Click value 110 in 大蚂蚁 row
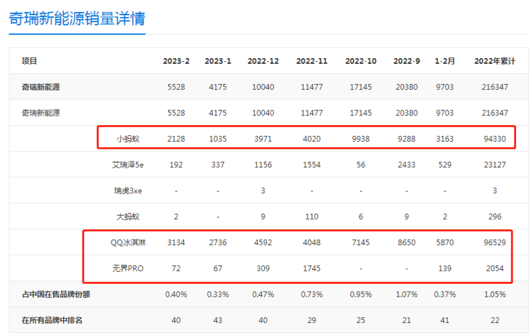 [312, 217]
